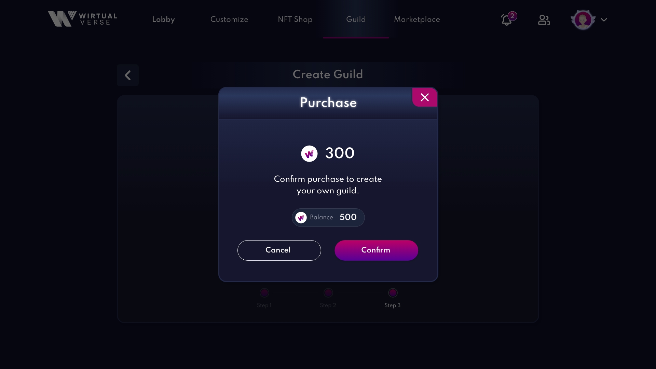Go back with the left arrow

click(128, 75)
